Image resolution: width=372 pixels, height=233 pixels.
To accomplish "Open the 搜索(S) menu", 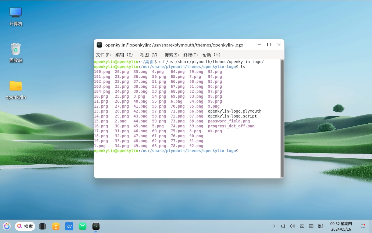I will click(x=172, y=55).
